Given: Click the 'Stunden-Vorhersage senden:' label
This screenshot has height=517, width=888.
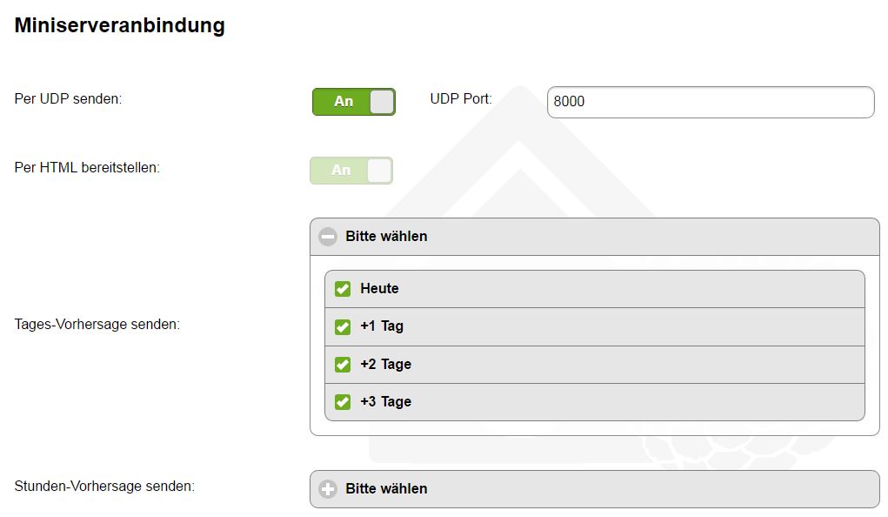Looking at the screenshot, I should click(x=104, y=486).
